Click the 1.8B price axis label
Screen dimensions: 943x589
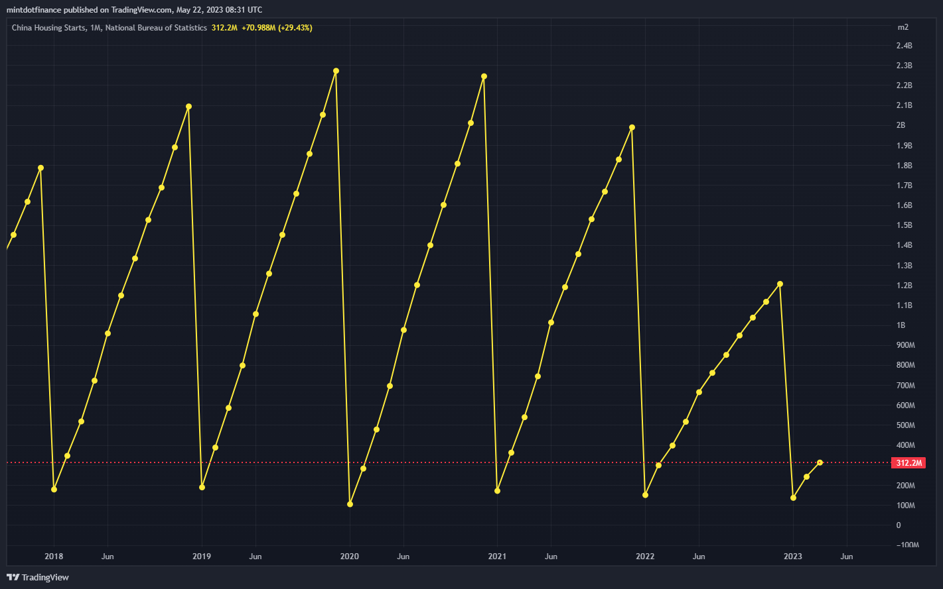[904, 166]
